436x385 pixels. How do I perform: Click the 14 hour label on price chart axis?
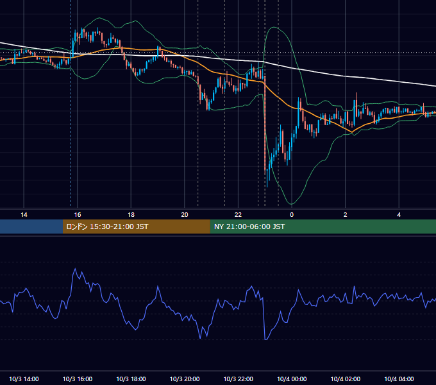[24, 215]
